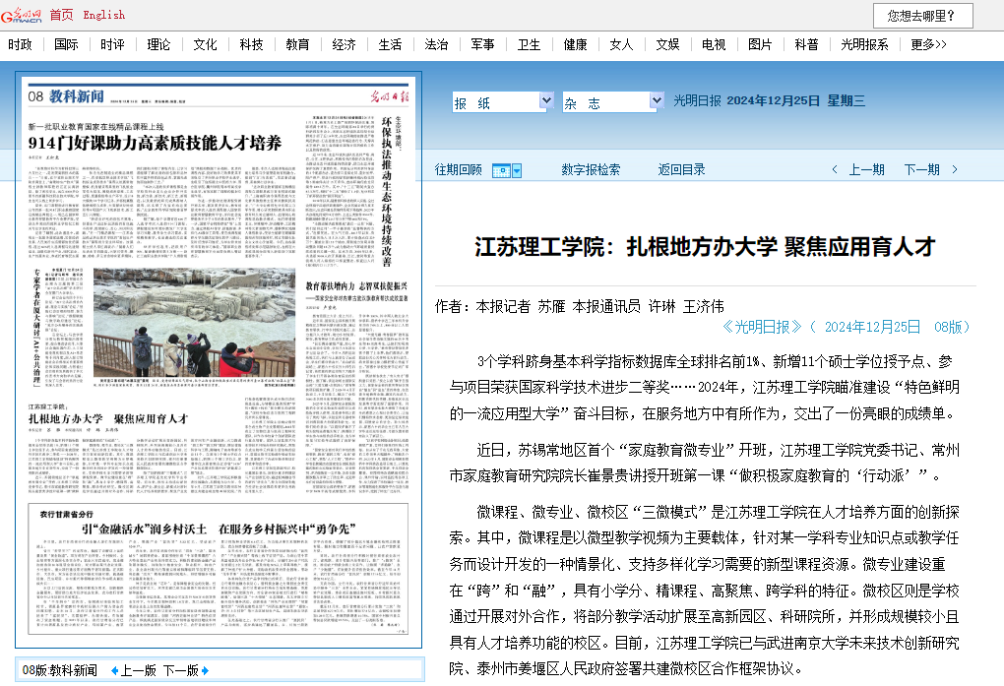Open 环保执法推动生态环境持续改善 vertical headline
Screen dimensions: 1004x686
(386, 192)
